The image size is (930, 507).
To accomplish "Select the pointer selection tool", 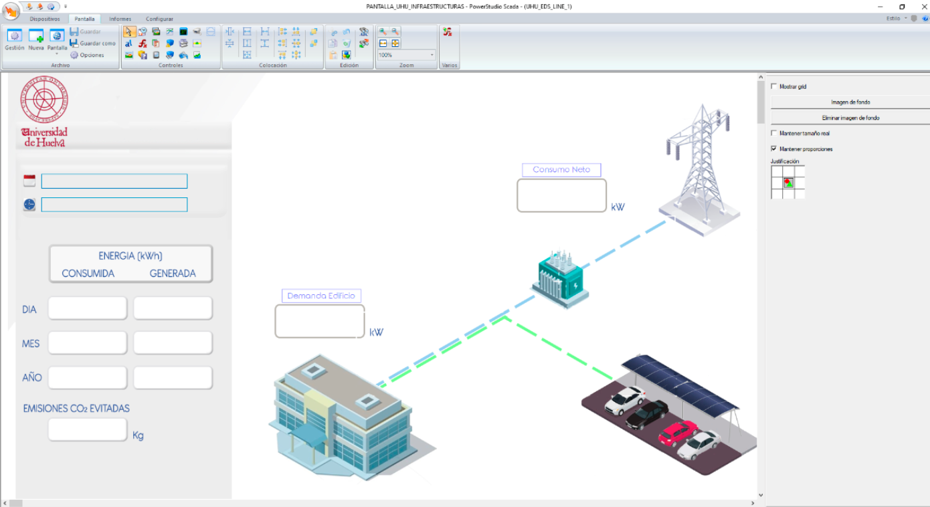I will click(129, 32).
